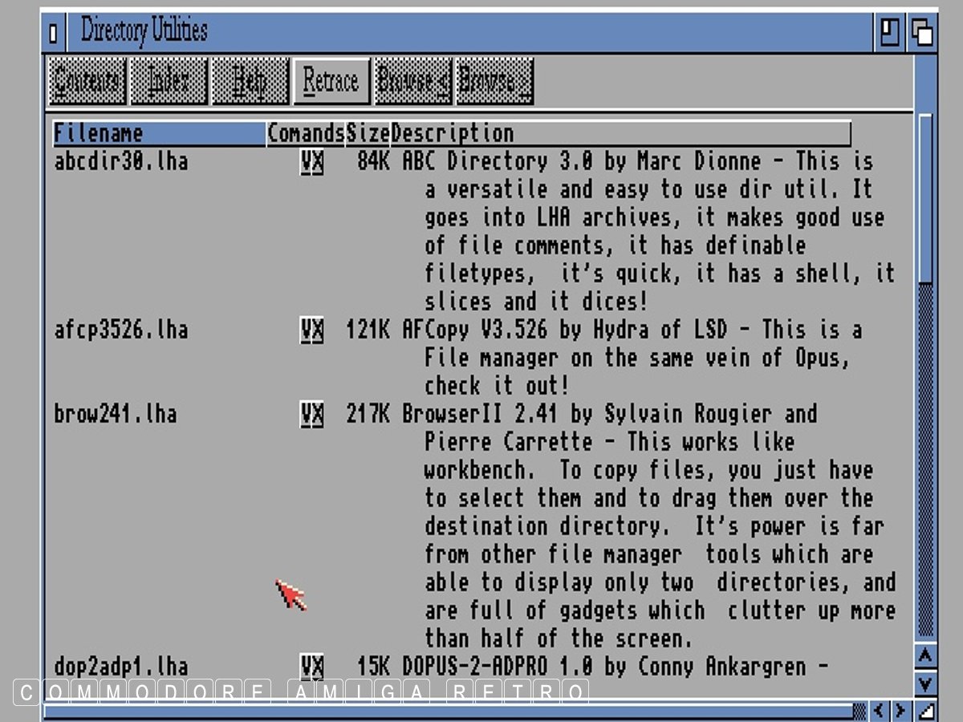
Task: Click the V command for abcdir30.lha
Action: 307,162
